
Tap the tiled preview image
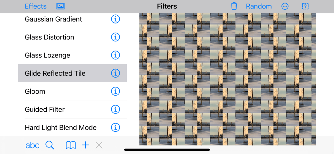tap(227, 79)
